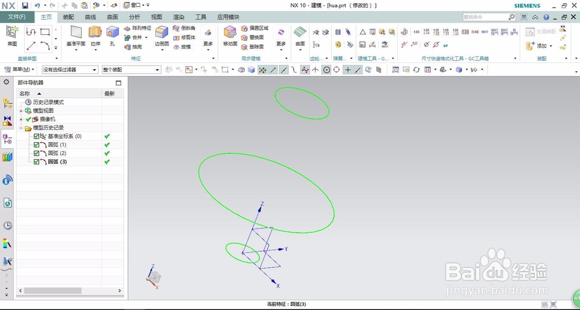Open the 菜单(M) dropdown
Image resolution: width=580 pixels, height=310 pixels.
[19, 70]
